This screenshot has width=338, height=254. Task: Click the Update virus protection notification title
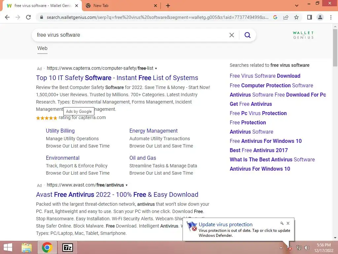tap(225, 225)
